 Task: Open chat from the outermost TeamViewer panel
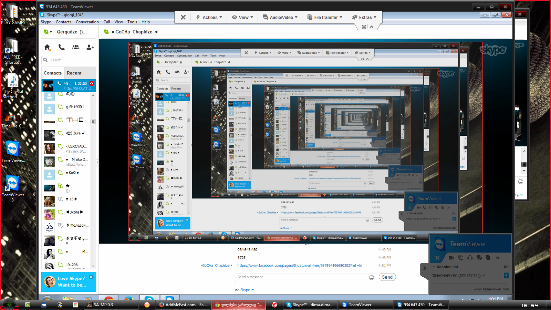tap(479, 258)
